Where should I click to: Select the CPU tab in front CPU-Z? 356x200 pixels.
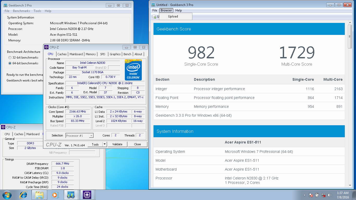tap(51, 54)
